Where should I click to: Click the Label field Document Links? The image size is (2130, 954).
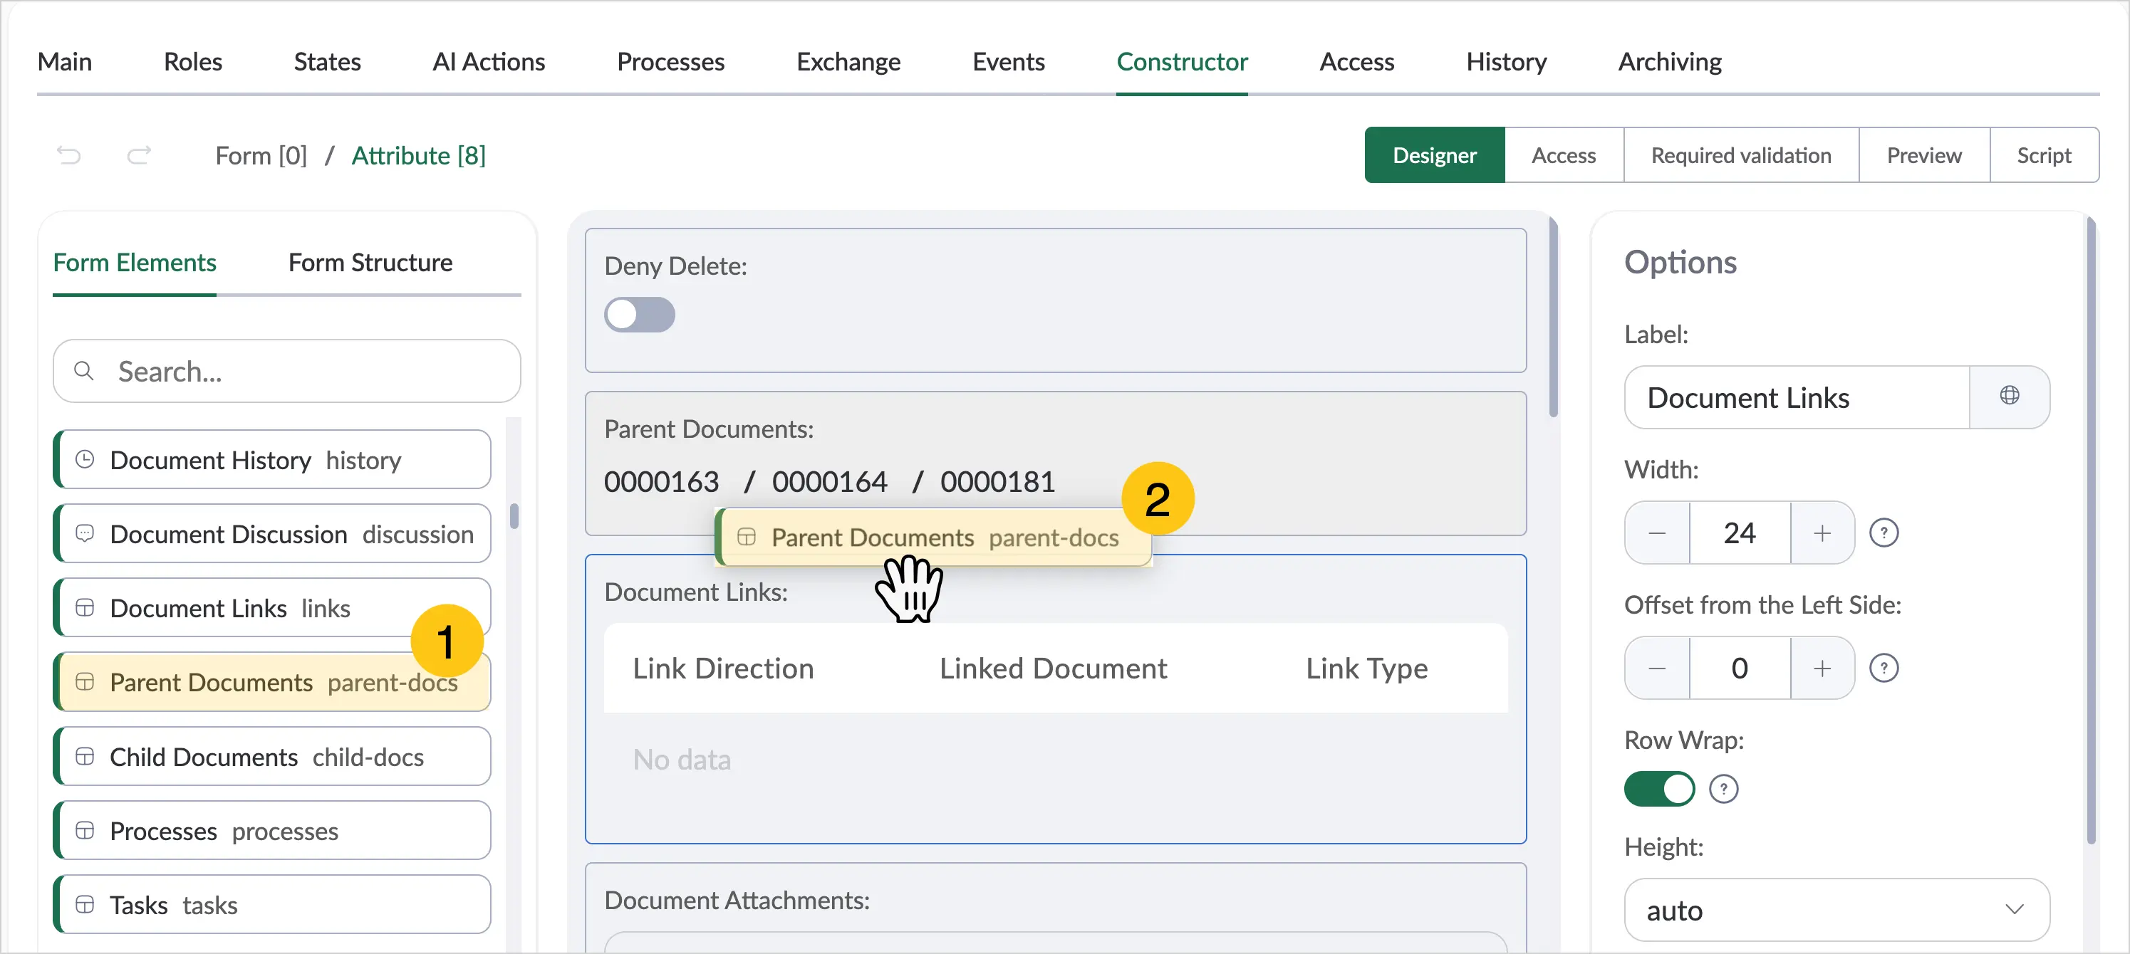1797,397
